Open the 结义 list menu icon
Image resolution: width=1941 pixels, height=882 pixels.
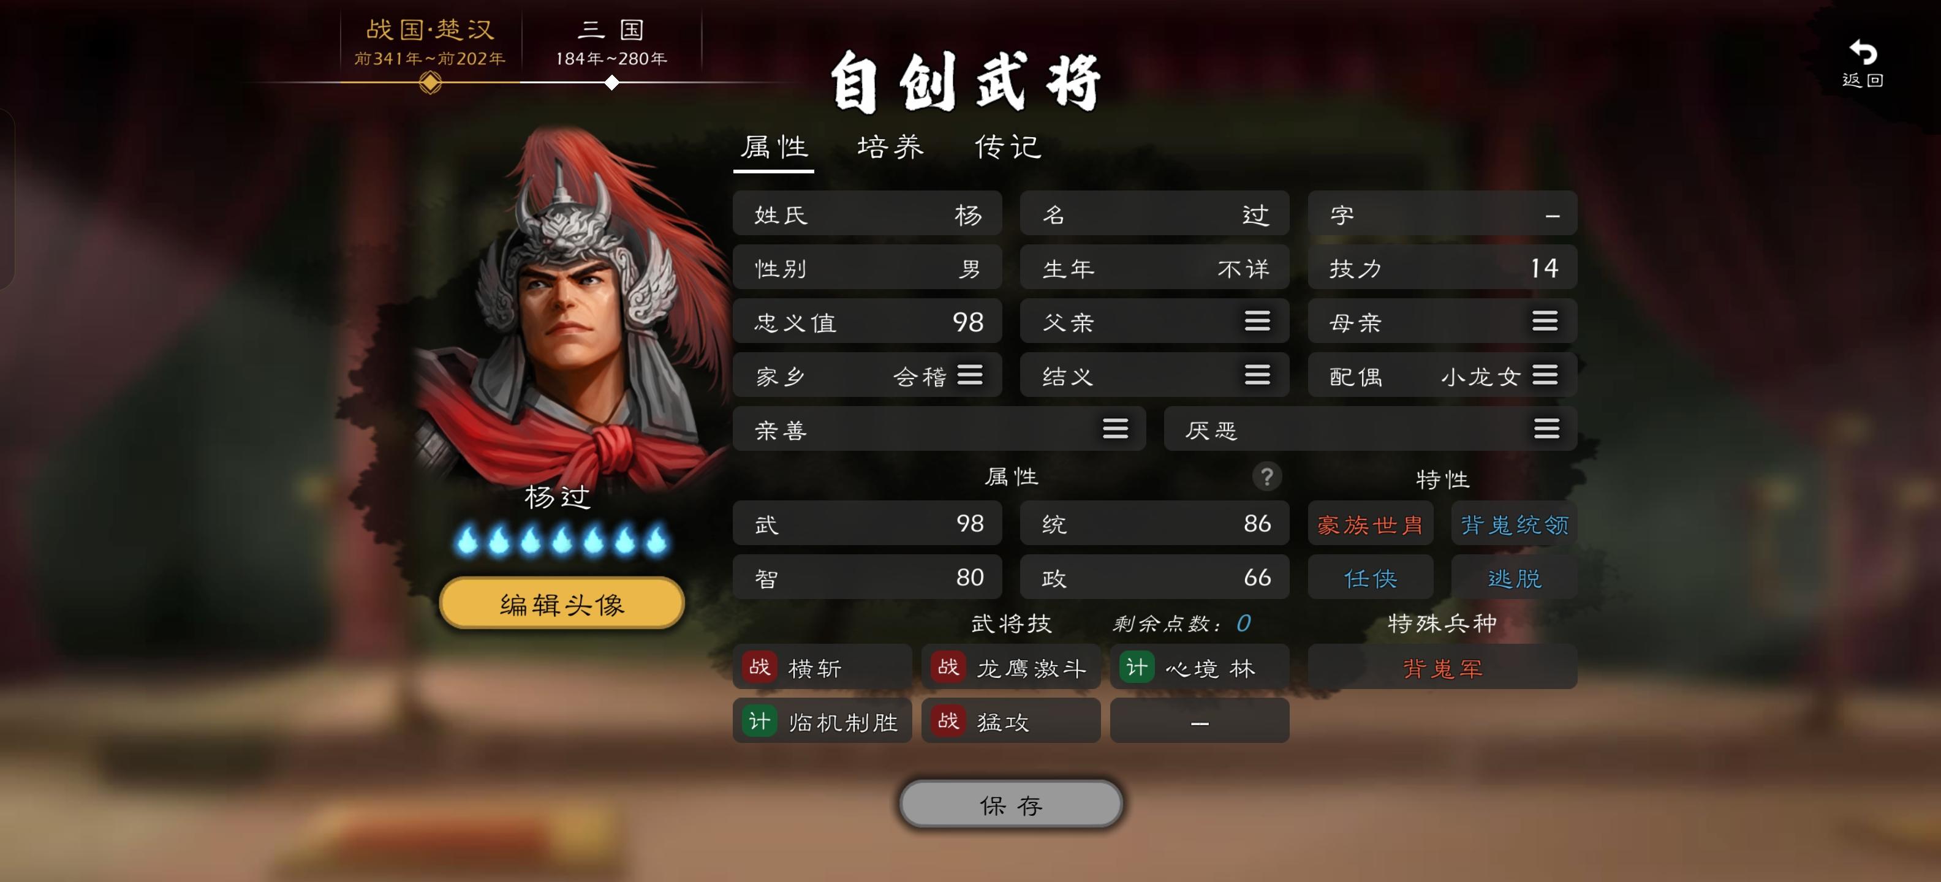pos(1257,375)
